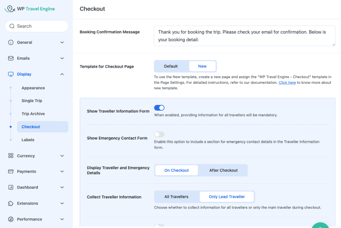Select Only Lead Traveller option
Screen dimensions: 341x228
227,197
